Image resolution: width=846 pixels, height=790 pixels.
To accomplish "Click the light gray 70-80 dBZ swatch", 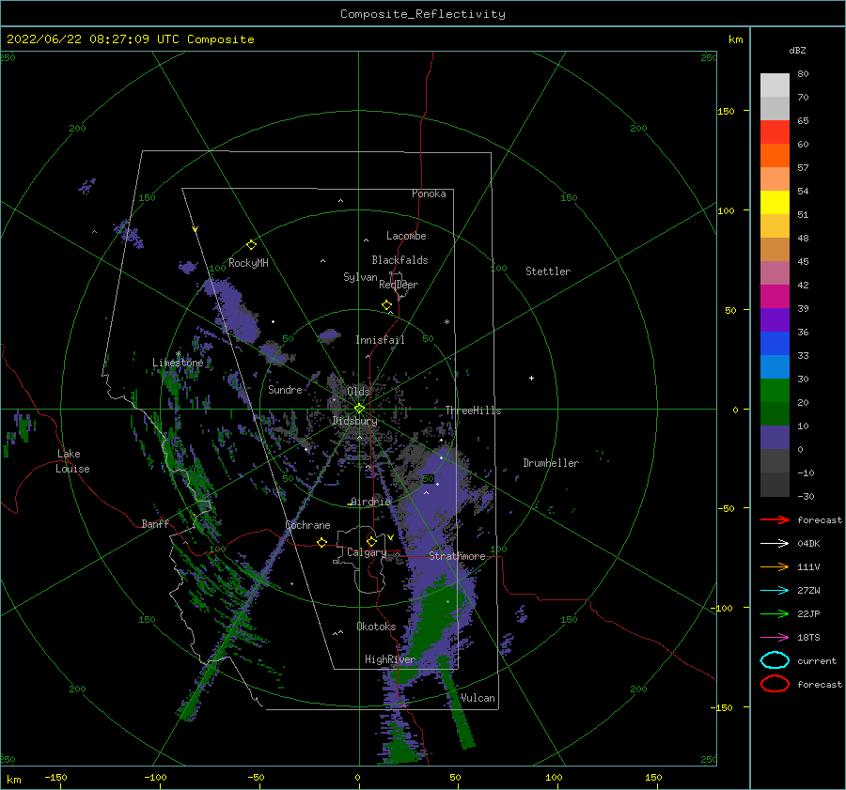I will (775, 85).
